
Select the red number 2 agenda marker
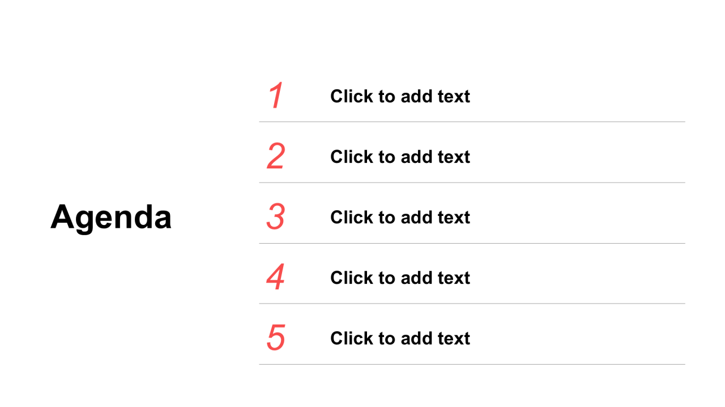[276, 157]
